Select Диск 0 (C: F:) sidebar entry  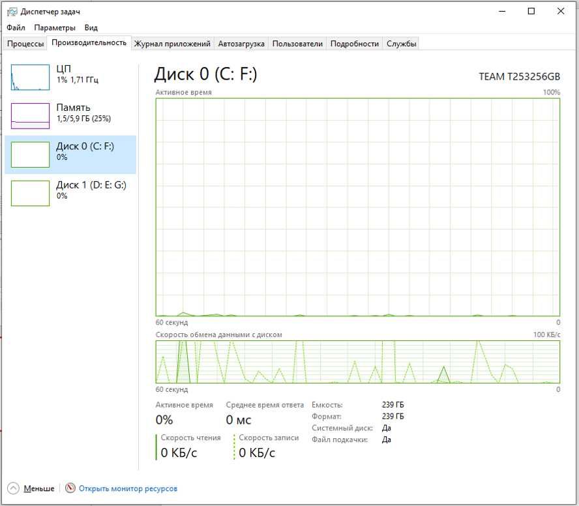tap(70, 155)
